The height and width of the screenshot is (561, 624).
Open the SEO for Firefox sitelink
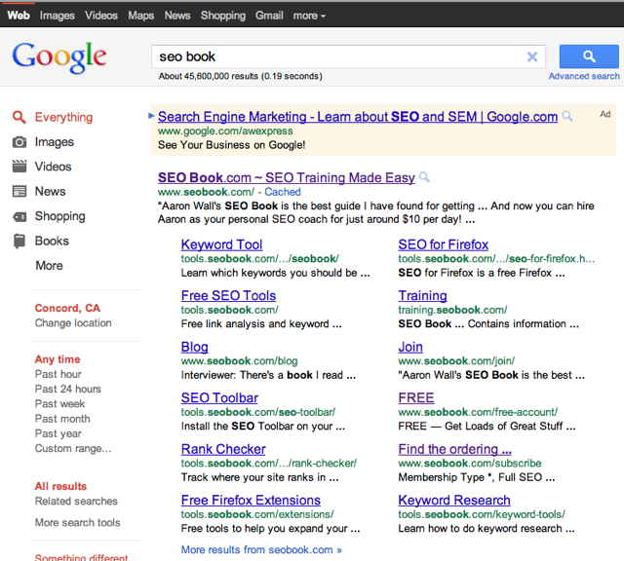tap(443, 244)
